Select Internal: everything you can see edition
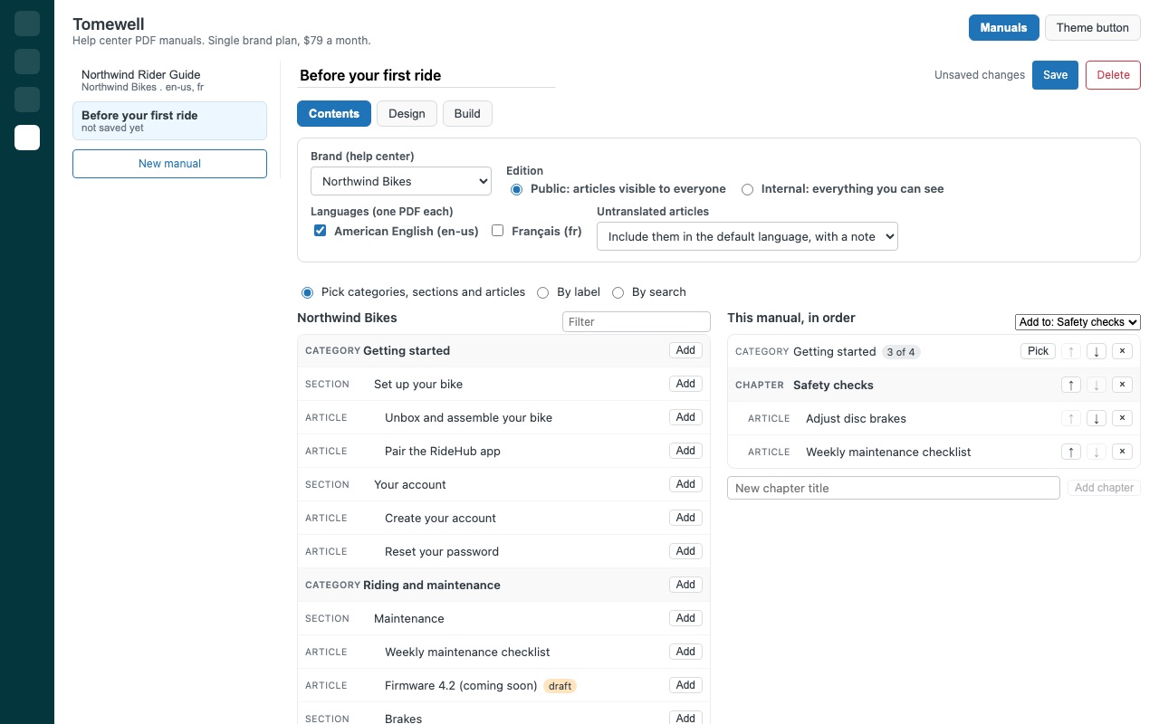Image resolution: width=1159 pixels, height=724 pixels. (748, 189)
